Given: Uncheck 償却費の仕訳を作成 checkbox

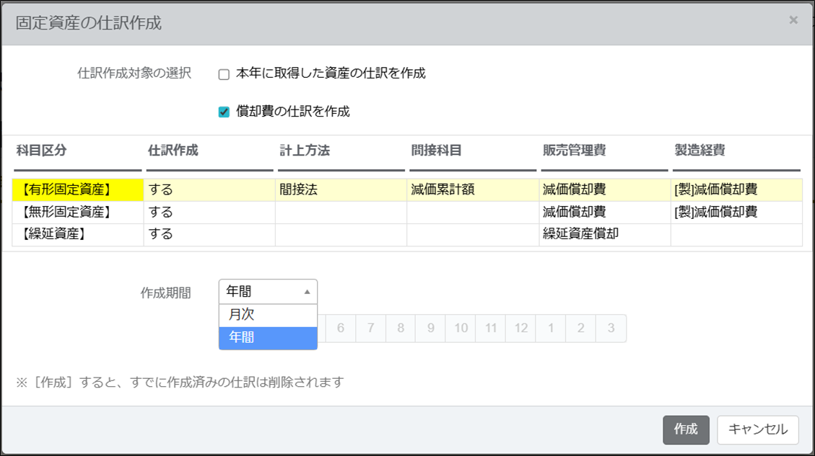Looking at the screenshot, I should (224, 112).
